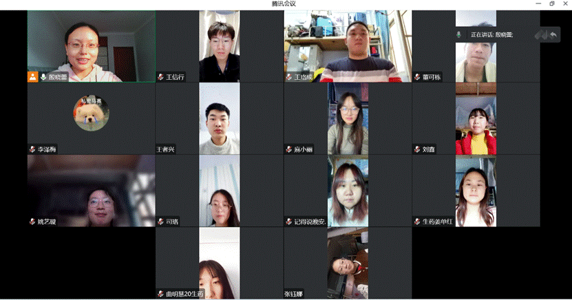Click the 正在讲话: 殷晓蕾 speaking label
572x300 pixels.
click(x=491, y=34)
